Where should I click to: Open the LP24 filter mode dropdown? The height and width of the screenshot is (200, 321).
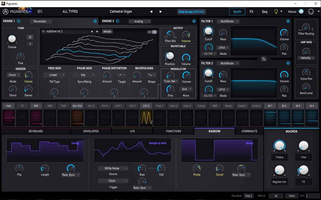click(x=223, y=48)
